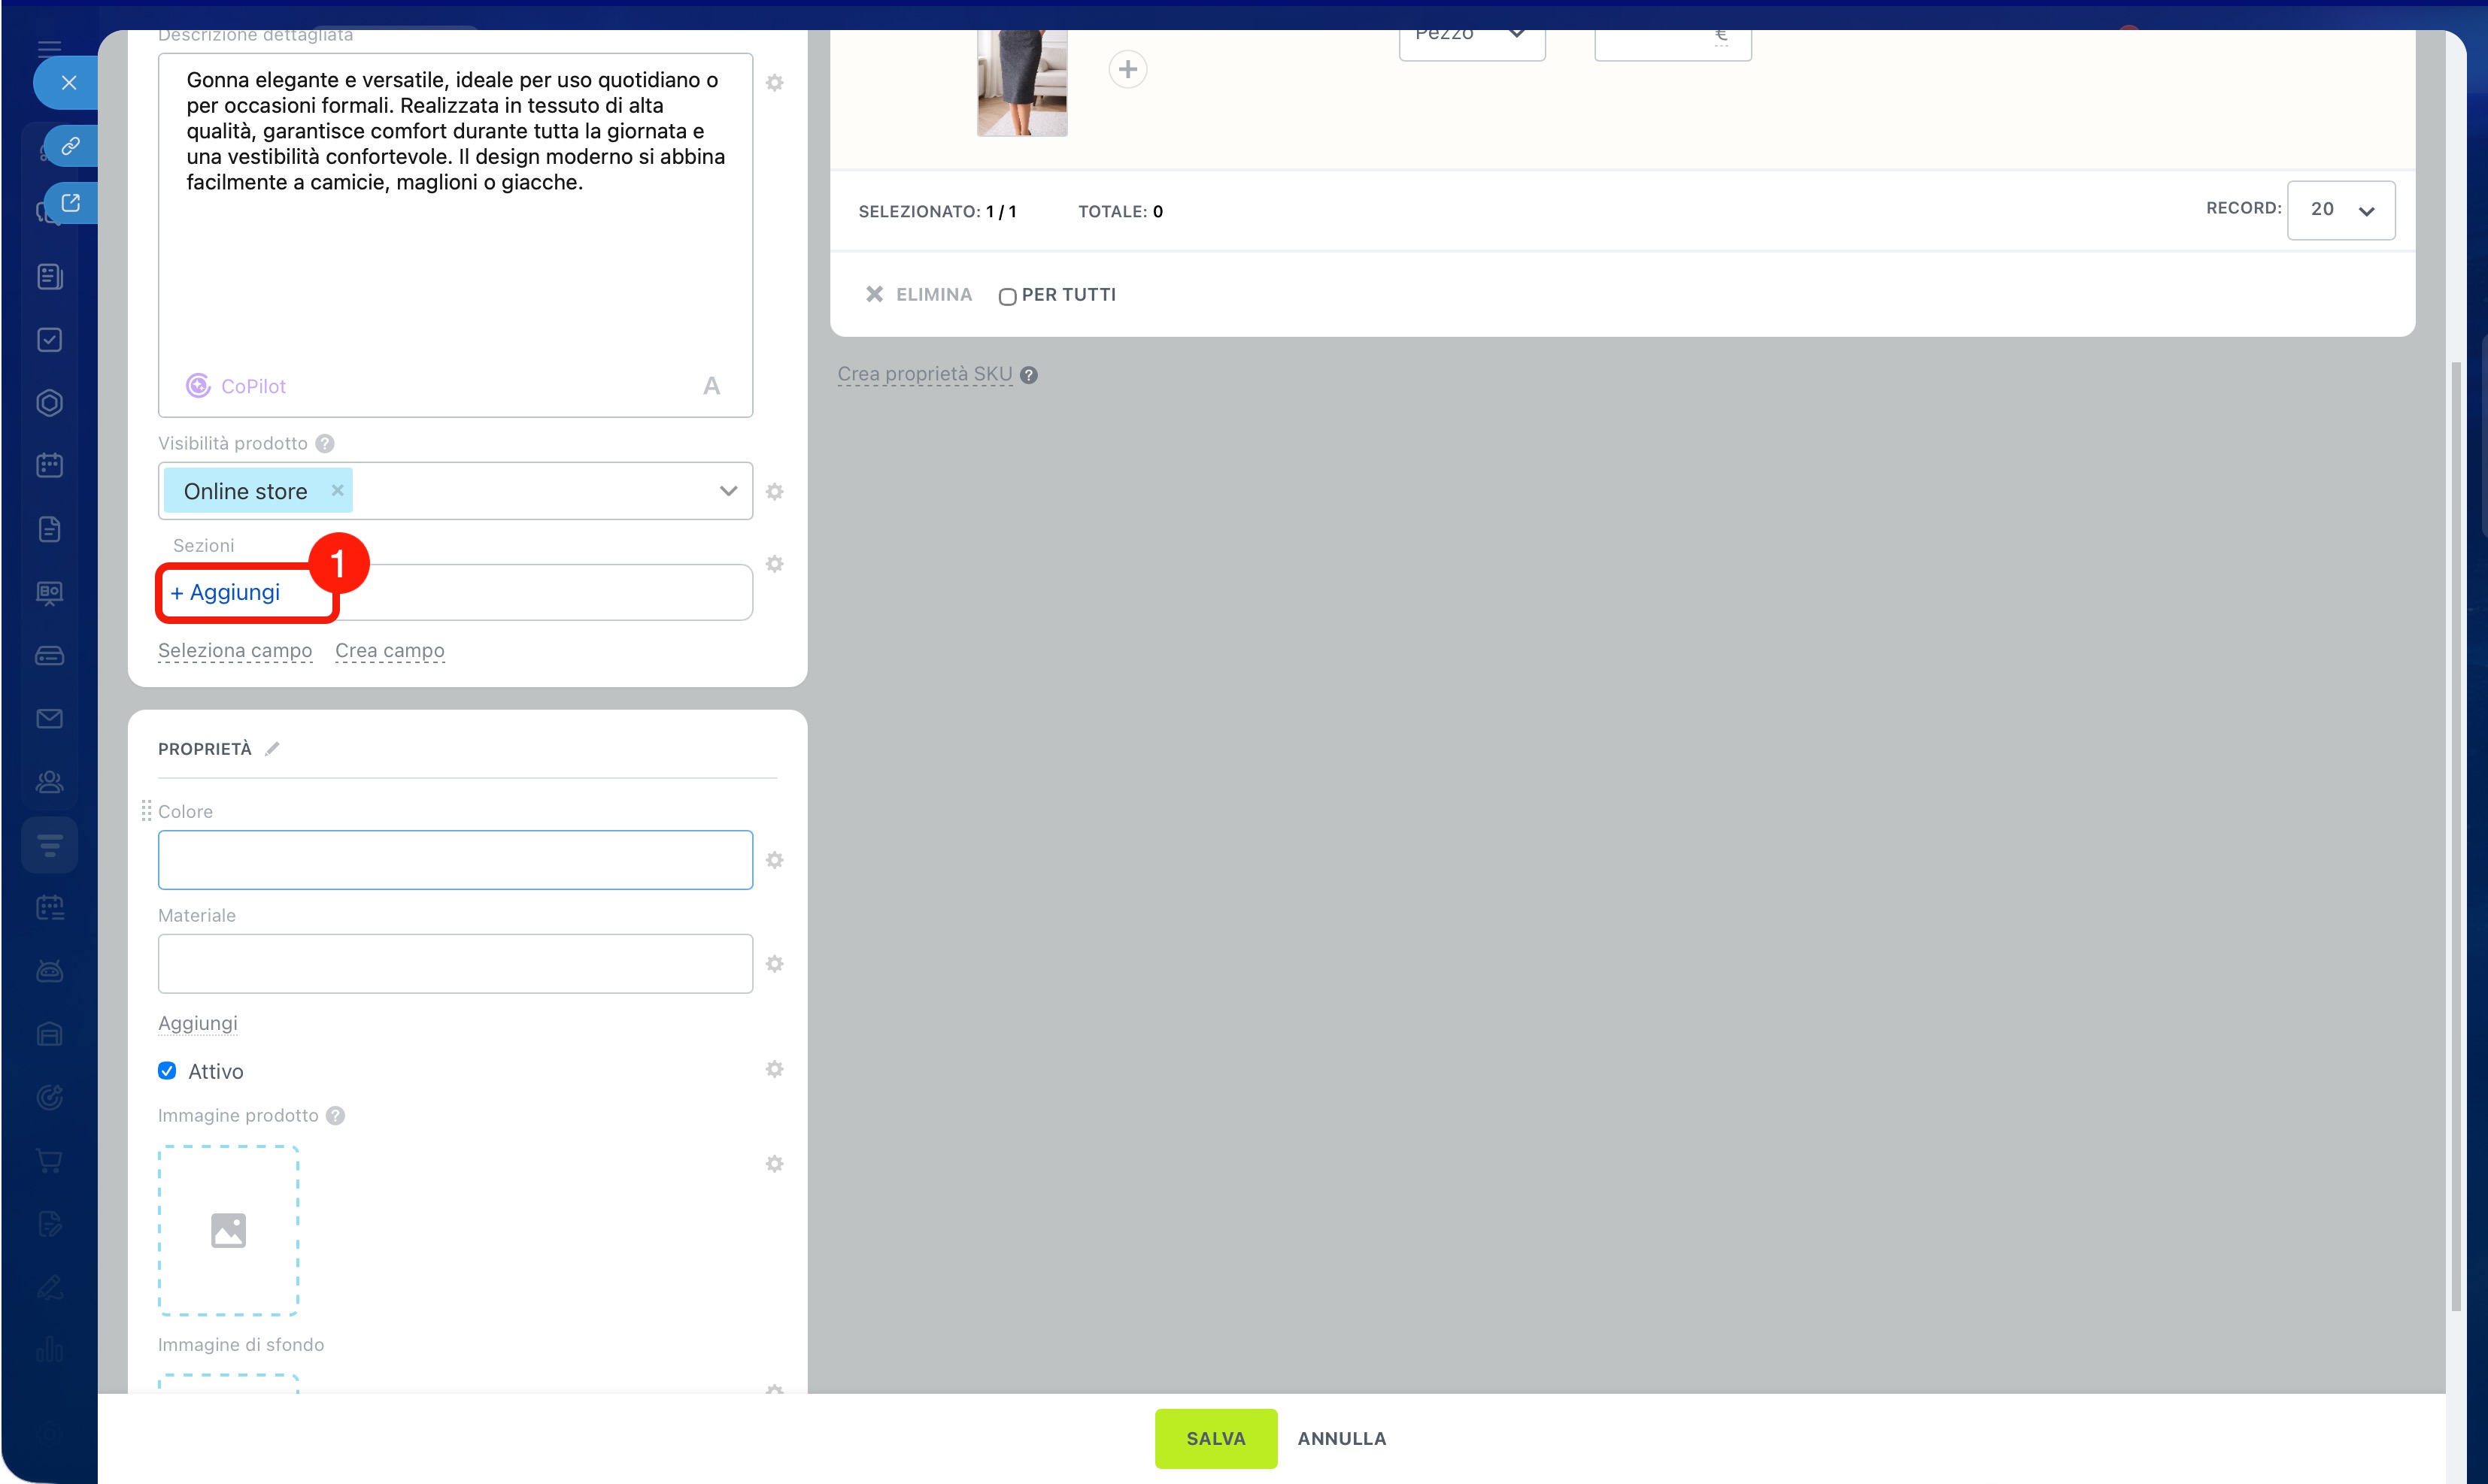Viewport: 2488px width, 1484px height.
Task: Uncheck the Attivo checkbox
Action: coord(167,1071)
